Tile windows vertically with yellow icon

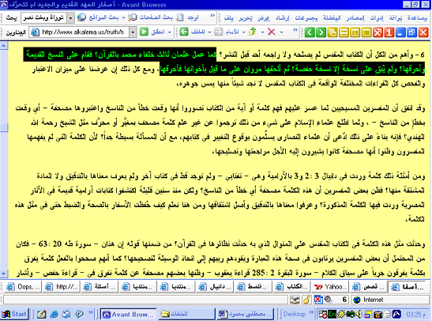[355, 32]
